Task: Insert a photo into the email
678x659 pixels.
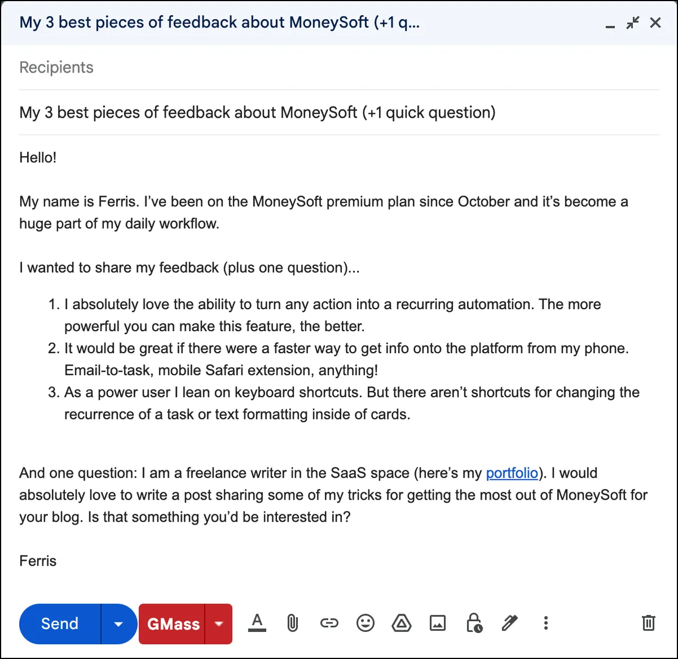Action: point(438,623)
